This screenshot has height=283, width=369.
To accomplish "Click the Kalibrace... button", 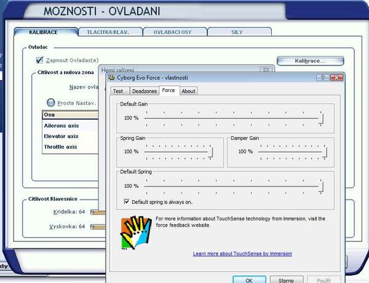I will click(311, 61).
